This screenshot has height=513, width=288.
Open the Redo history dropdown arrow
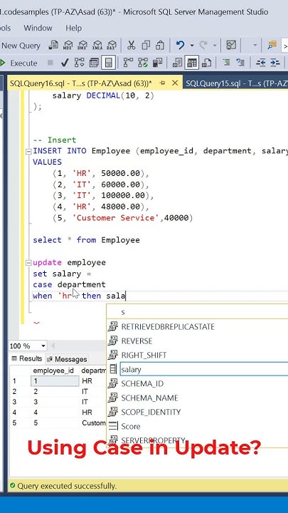tap(215, 45)
